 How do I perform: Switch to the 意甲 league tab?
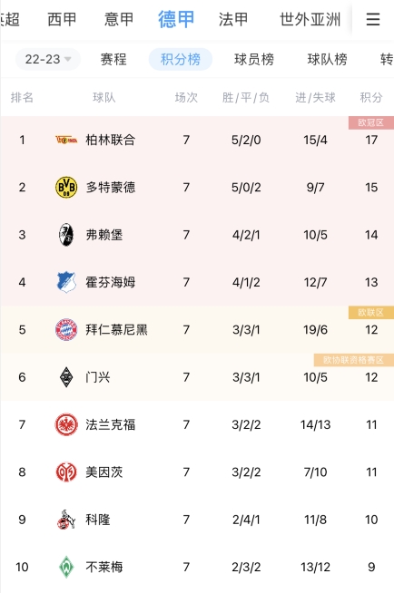point(119,19)
